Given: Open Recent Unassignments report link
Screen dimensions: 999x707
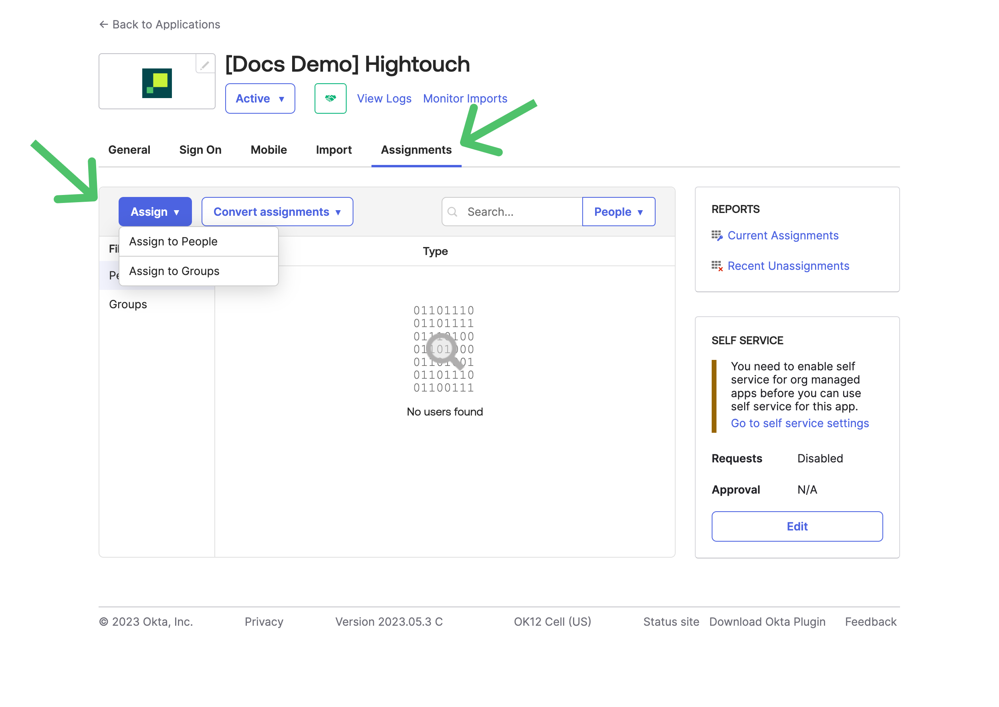Looking at the screenshot, I should [788, 266].
